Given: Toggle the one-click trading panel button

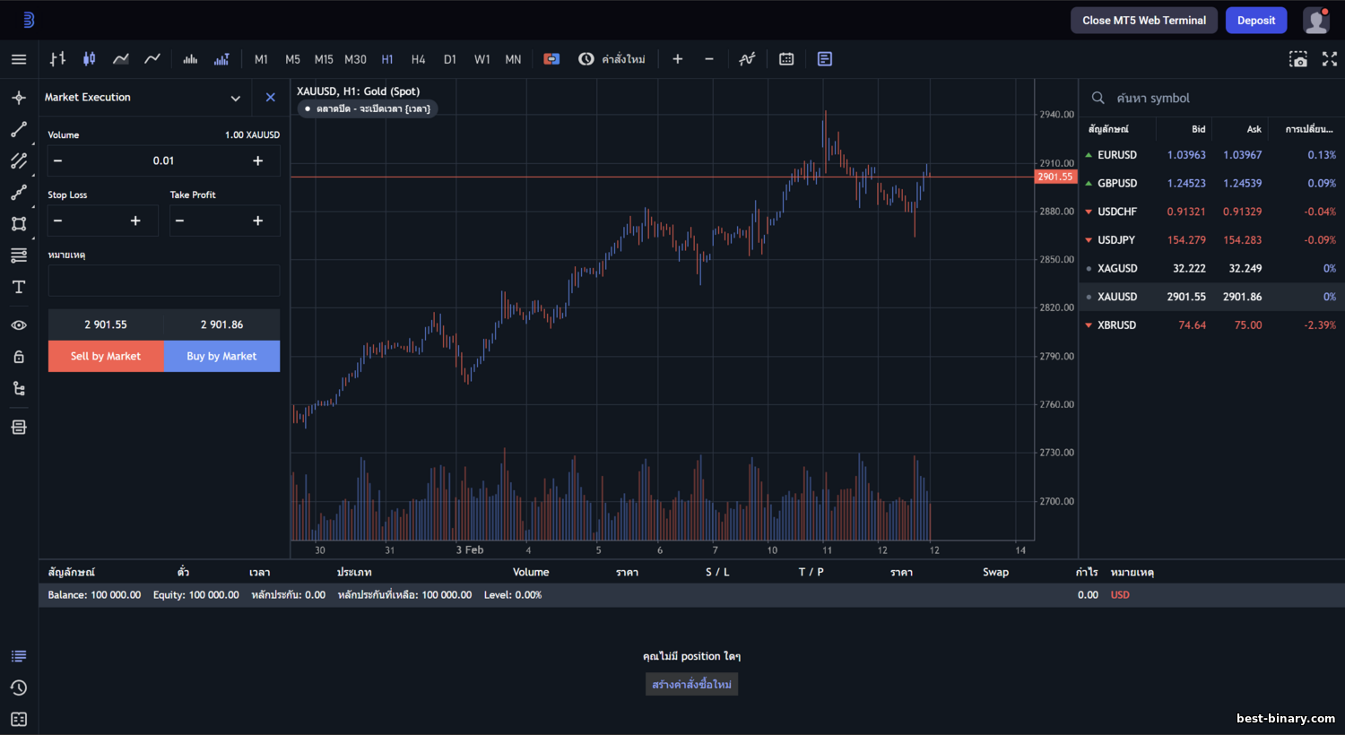Looking at the screenshot, I should click(x=551, y=59).
